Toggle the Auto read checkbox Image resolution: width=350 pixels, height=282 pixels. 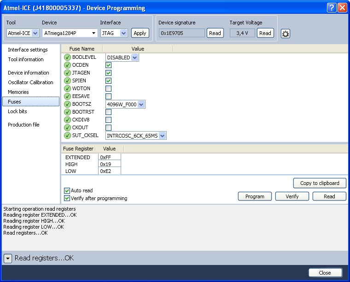(67, 190)
